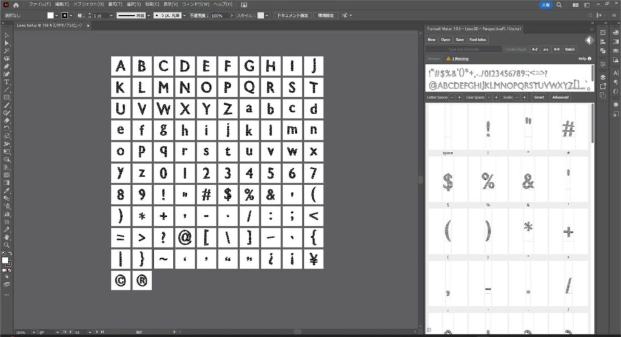Select the Paintbrush tool
The image size is (621, 337).
7,105
